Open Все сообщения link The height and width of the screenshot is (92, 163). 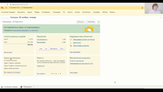(x=75, y=52)
